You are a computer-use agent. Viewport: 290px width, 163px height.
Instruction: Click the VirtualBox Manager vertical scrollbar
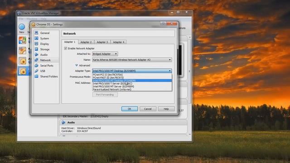coord(190,71)
